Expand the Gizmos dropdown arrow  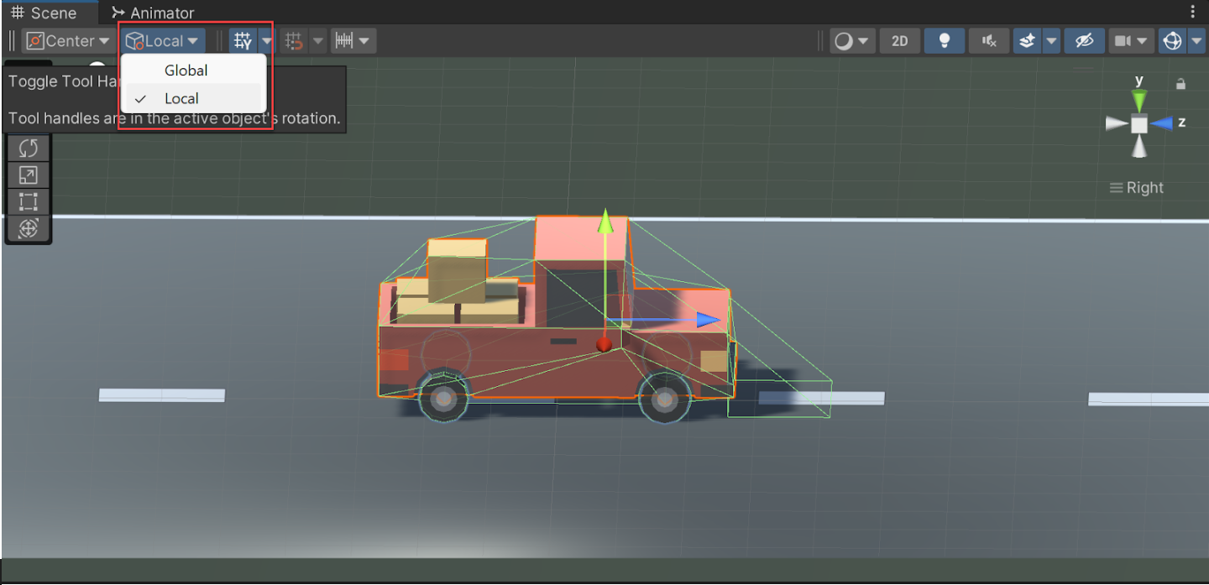(1196, 40)
